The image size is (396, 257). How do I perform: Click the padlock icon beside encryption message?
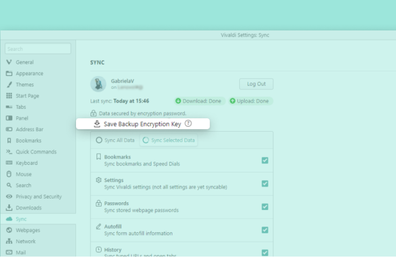(x=94, y=113)
